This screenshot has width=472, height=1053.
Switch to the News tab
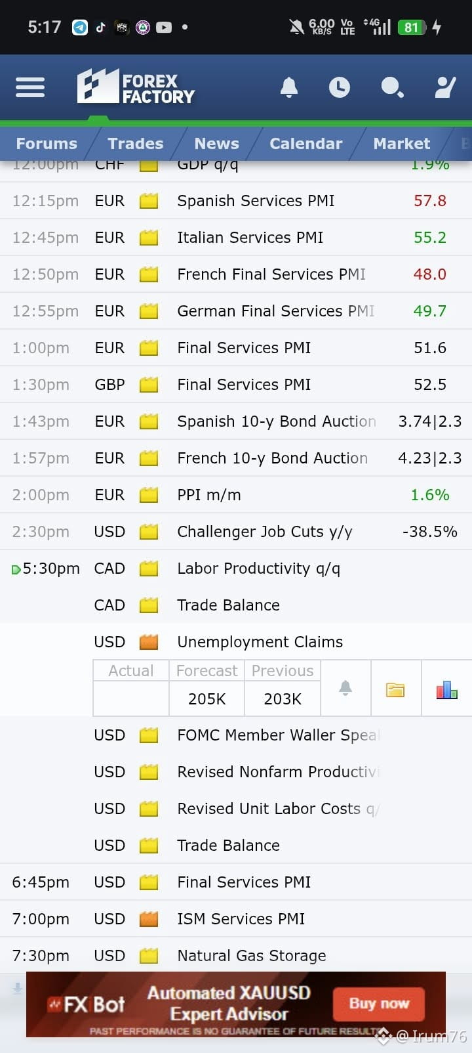tap(216, 144)
